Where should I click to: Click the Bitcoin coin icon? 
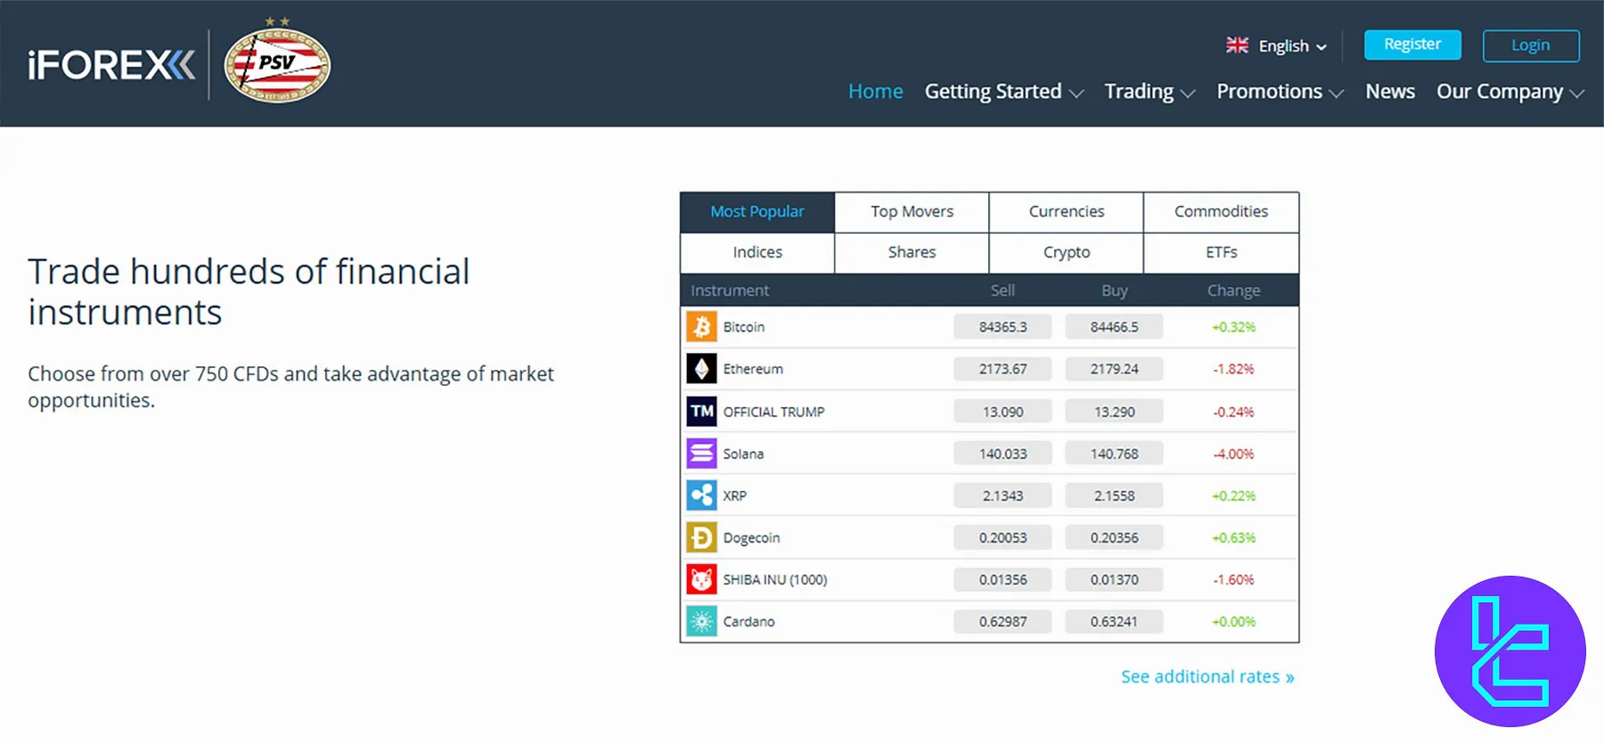[x=701, y=327]
